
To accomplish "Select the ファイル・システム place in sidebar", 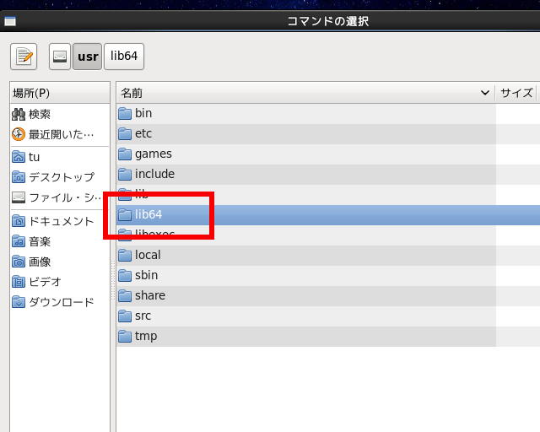I will pyautogui.click(x=61, y=197).
